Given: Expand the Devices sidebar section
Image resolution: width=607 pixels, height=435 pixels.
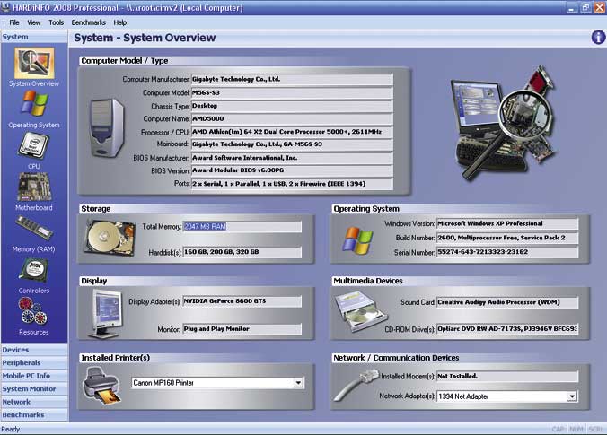Looking at the screenshot, I should coord(34,350).
